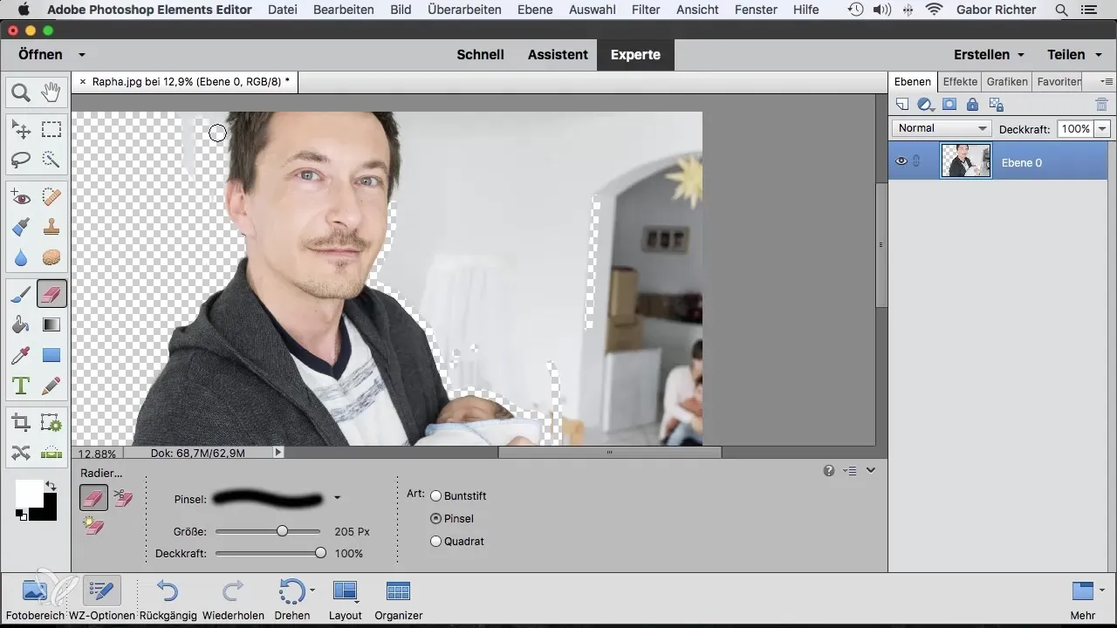
Task: Select Pinsel eraser mode
Action: 436,519
